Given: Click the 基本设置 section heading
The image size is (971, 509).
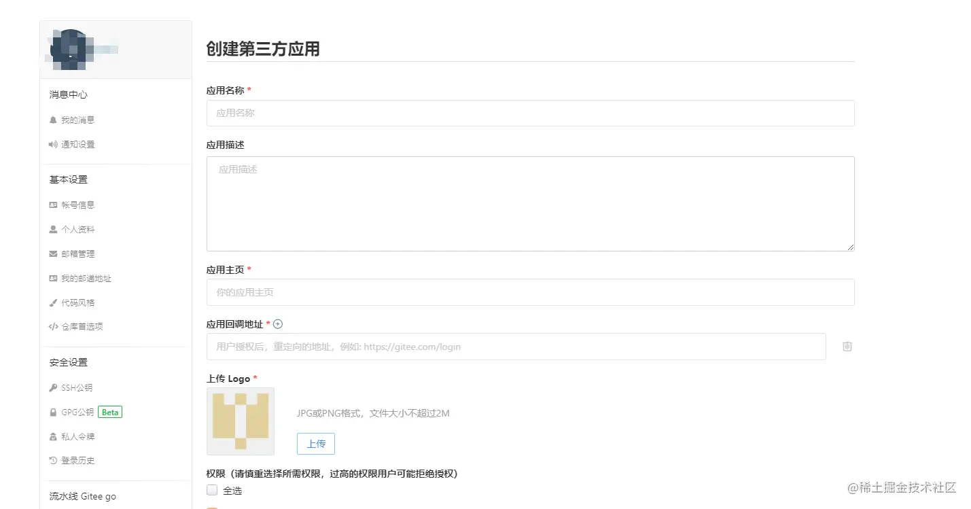Looking at the screenshot, I should click(68, 179).
